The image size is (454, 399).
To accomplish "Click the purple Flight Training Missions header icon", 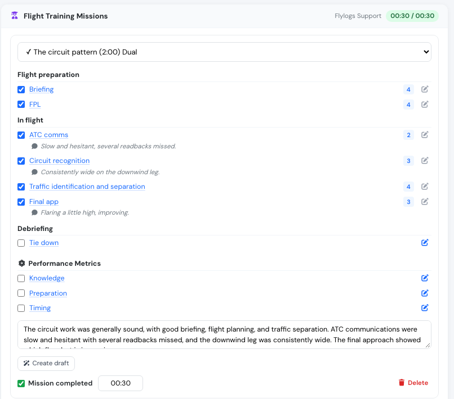I will (15, 15).
